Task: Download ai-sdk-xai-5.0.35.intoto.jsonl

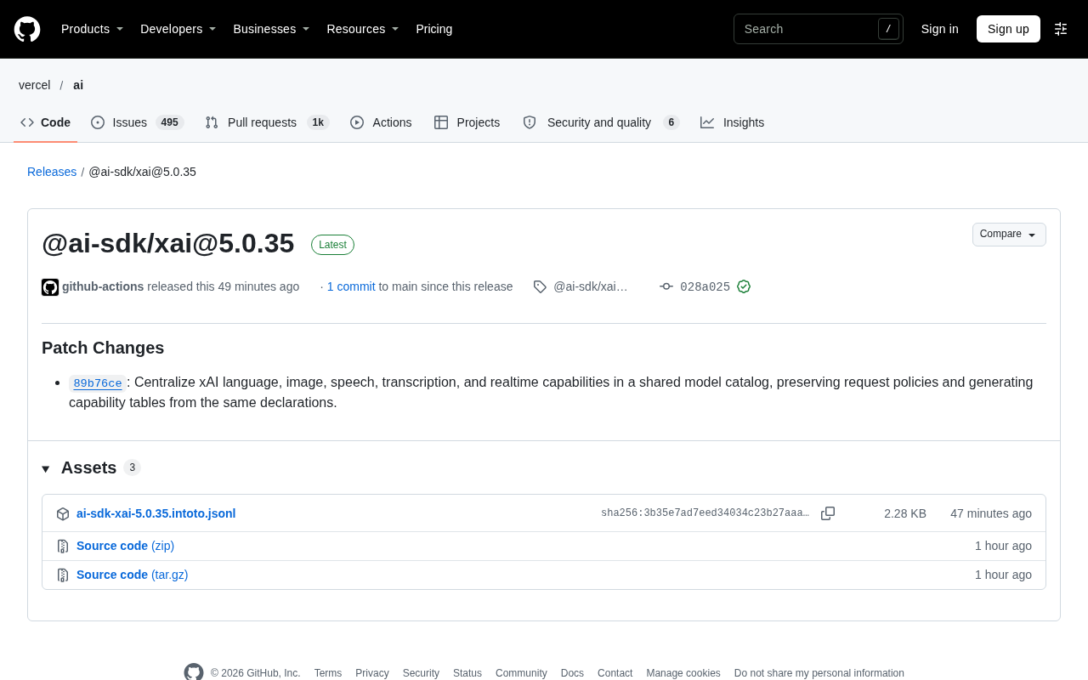Action: [156, 513]
